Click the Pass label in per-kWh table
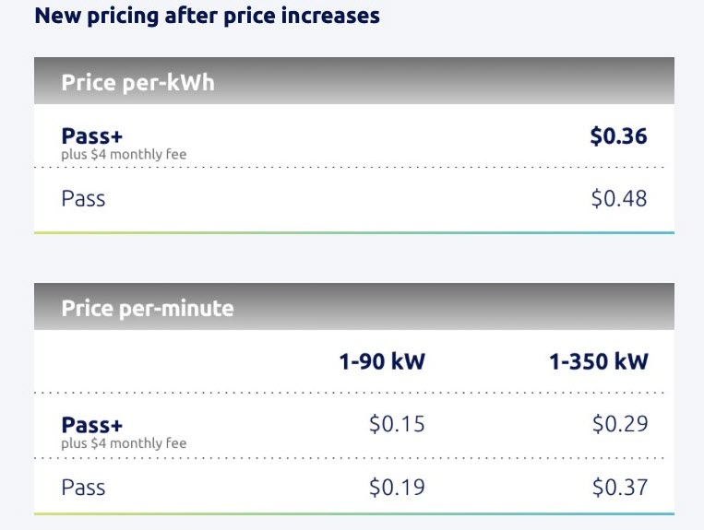The image size is (704, 530). point(83,198)
